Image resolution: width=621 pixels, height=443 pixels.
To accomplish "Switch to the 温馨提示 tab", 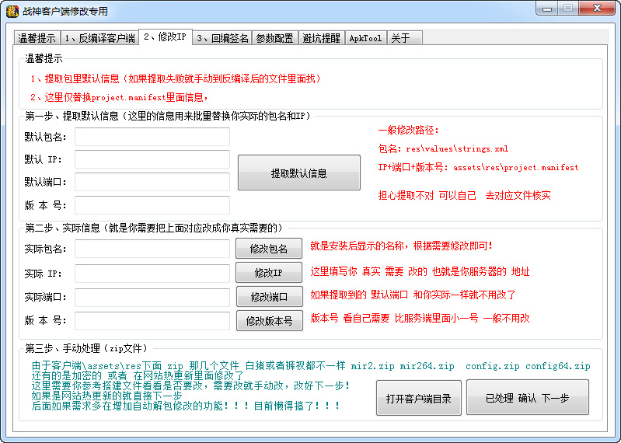I will [37, 38].
